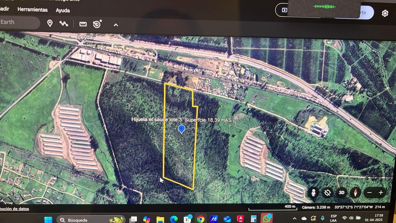Image resolution: width=396 pixels, height=223 pixels.
Task: Drop Pegman for Street View
Action: click(x=313, y=193)
